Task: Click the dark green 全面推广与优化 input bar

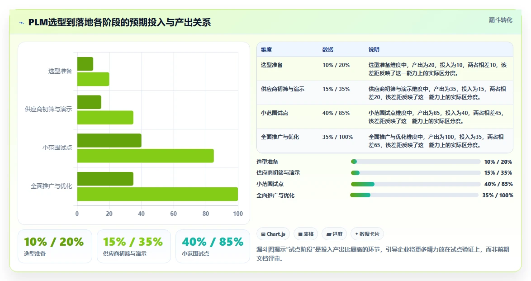Action: point(105,179)
